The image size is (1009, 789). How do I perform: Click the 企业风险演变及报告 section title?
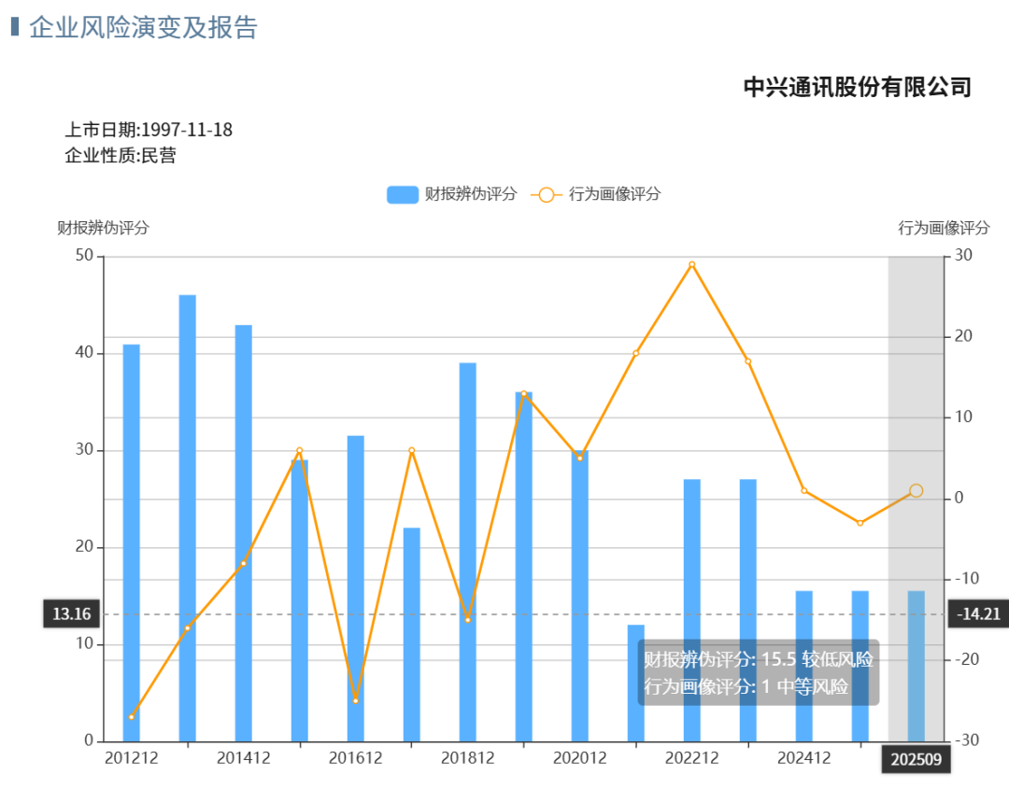coord(144,28)
